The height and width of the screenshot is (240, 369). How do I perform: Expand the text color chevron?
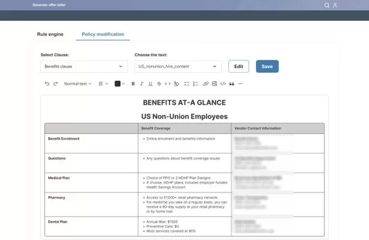[x=123, y=84]
